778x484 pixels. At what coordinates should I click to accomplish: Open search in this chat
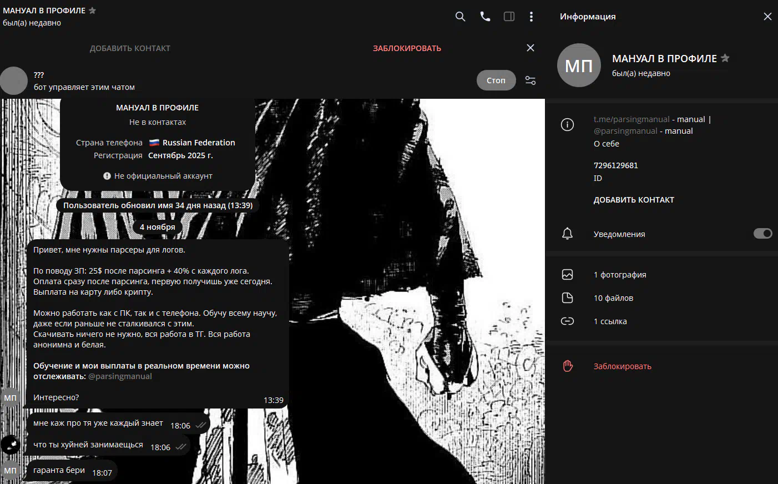pos(460,17)
